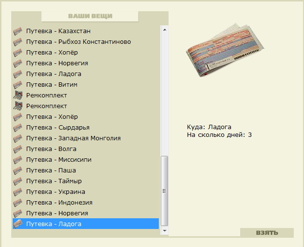The height and width of the screenshot is (247, 304).
Task: Click the toolbox icon of the second Ремкомплект
Action: tap(18, 106)
